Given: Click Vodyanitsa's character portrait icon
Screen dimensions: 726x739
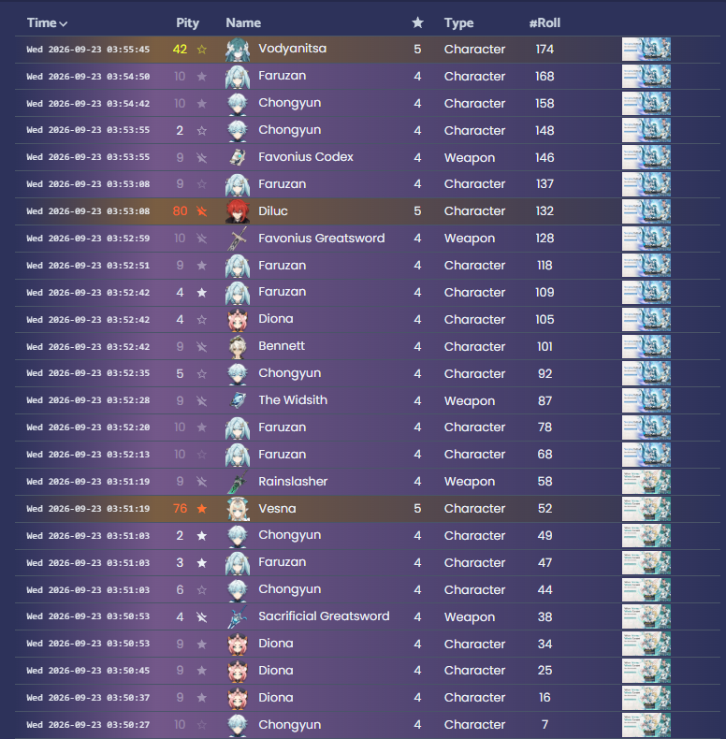Looking at the screenshot, I should (x=238, y=50).
